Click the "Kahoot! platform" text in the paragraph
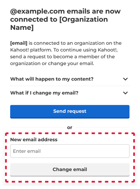140x189 pixels. (x=31, y=50)
